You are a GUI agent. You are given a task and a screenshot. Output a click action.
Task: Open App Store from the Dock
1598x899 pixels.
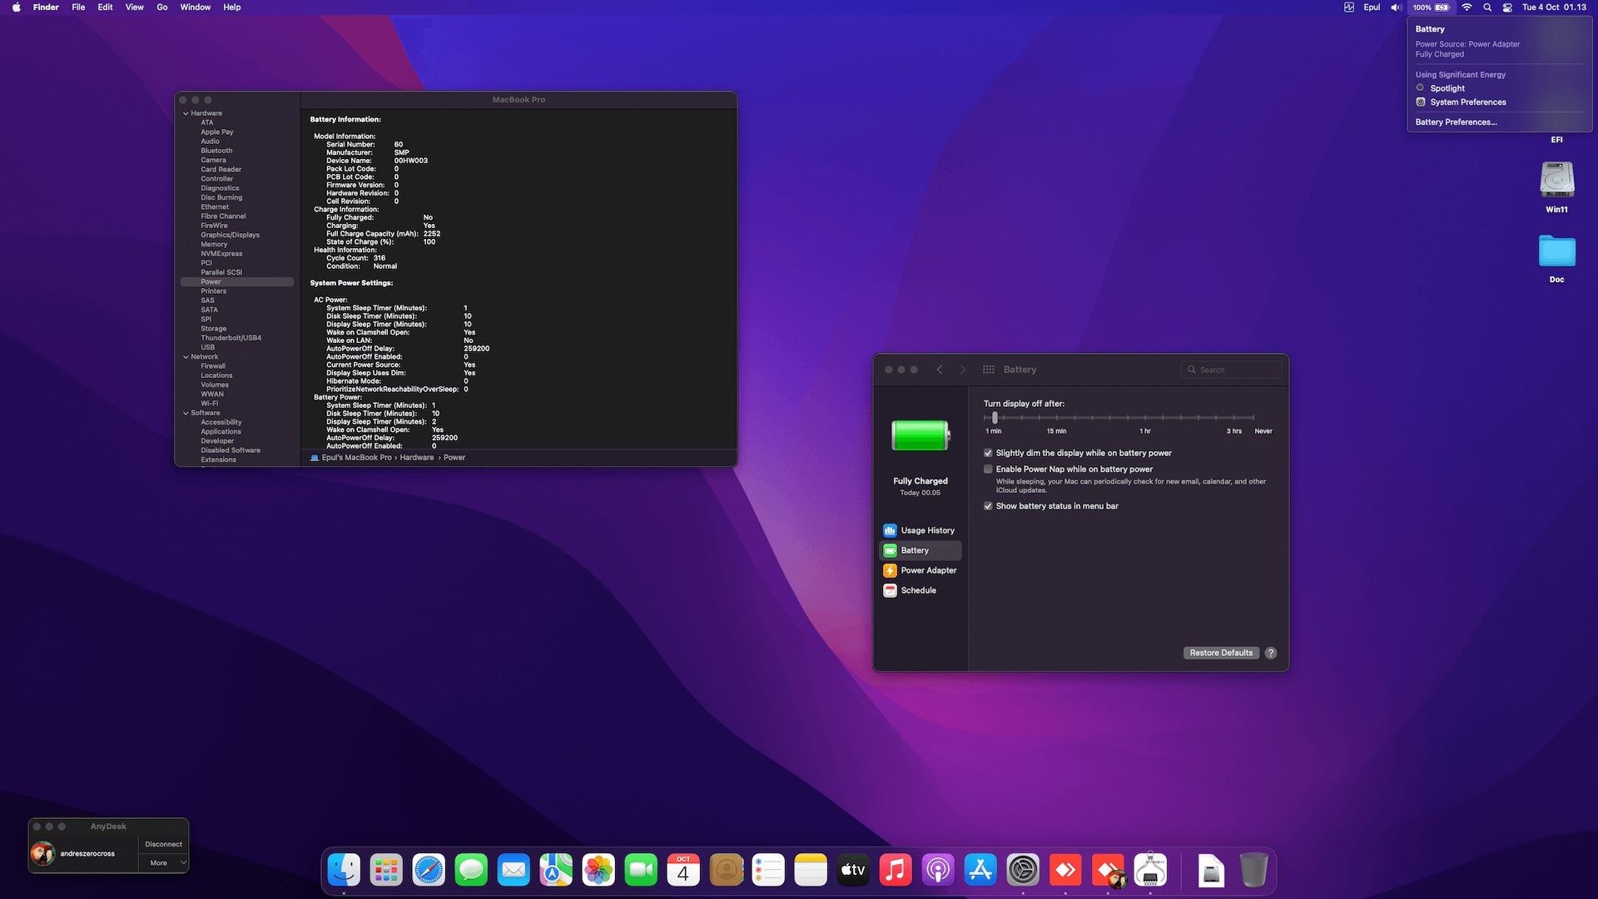tap(980, 870)
